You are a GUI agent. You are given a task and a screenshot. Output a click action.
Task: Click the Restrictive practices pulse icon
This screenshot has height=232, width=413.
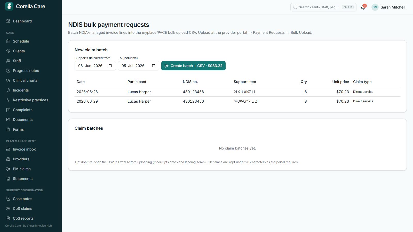[8, 100]
